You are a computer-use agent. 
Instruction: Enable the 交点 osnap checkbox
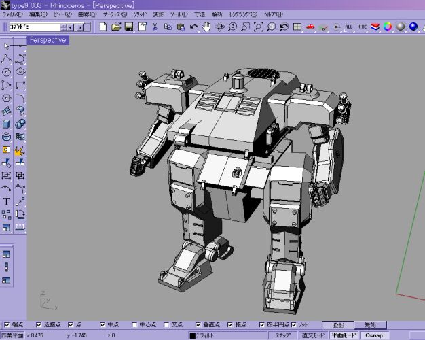click(166, 324)
